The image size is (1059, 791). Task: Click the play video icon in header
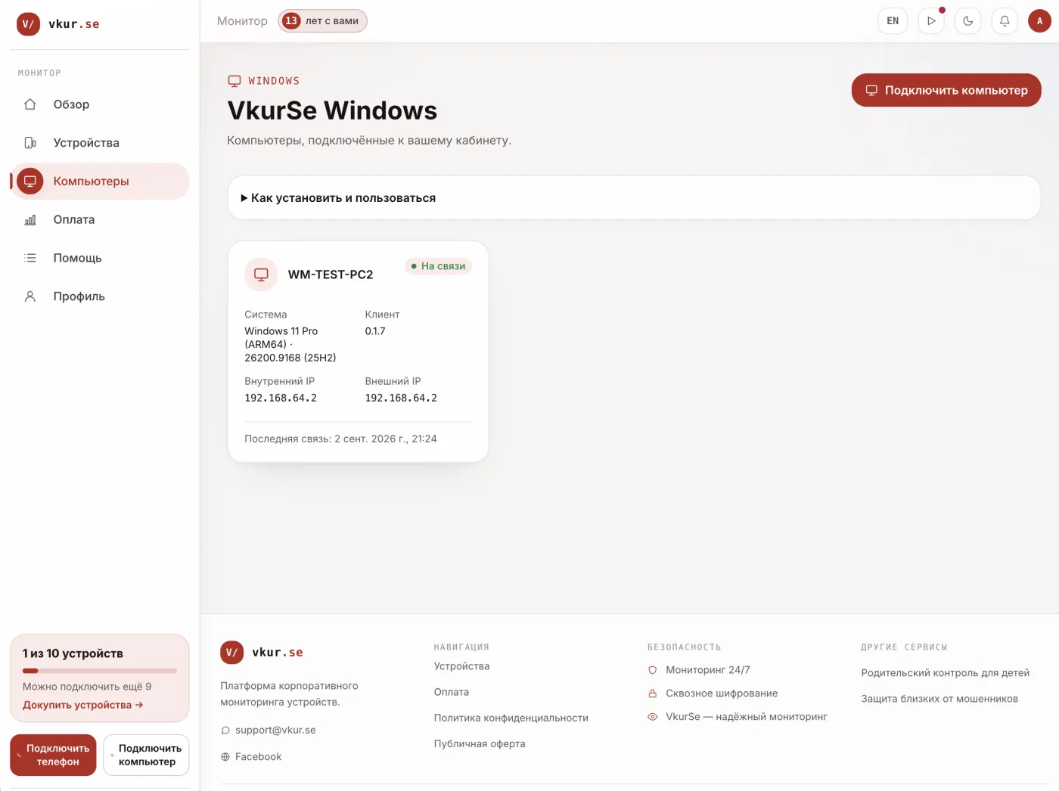931,21
